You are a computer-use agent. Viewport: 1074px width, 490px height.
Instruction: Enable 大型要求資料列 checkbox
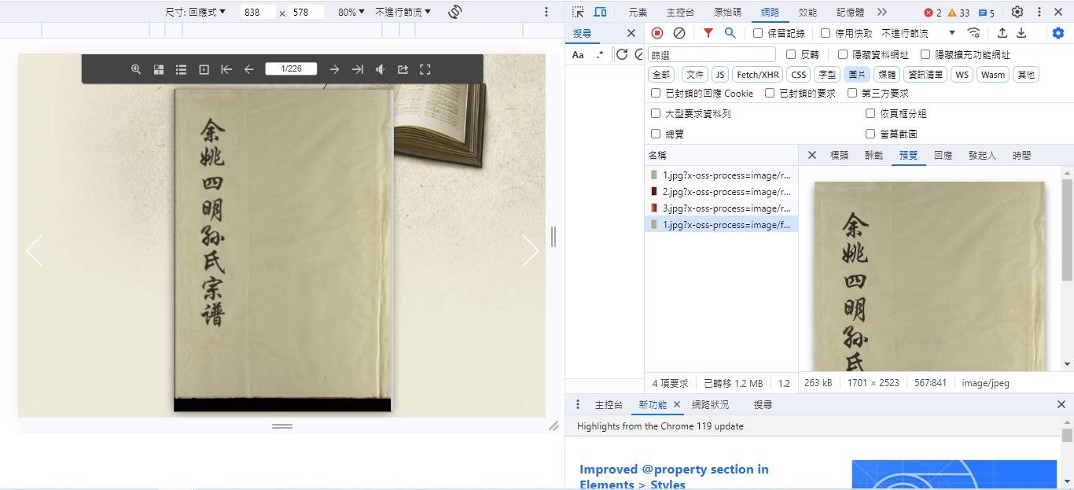656,113
